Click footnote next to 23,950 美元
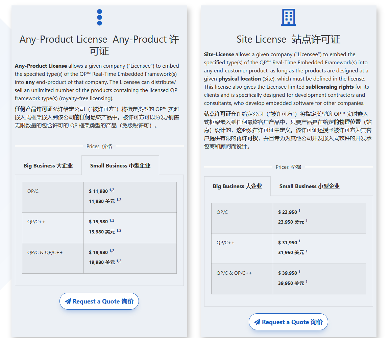This screenshot has width=390, height=338. tap(307, 221)
